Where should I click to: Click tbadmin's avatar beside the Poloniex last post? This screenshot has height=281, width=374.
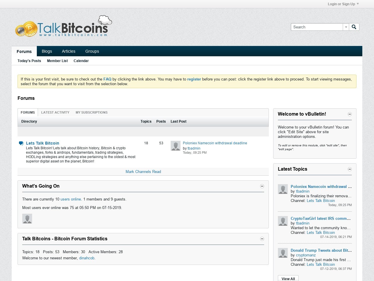(x=175, y=145)
